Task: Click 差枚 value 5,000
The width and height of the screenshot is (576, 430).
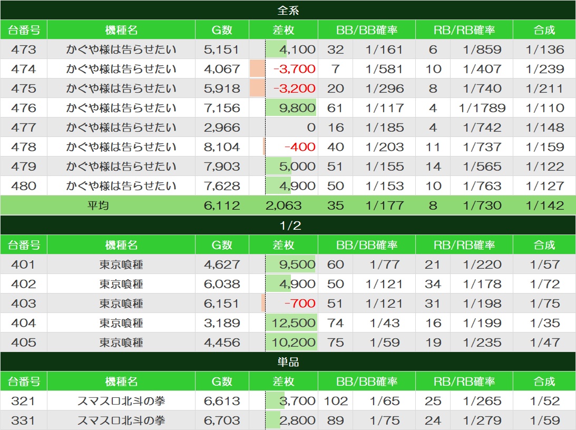Action: pyautogui.click(x=297, y=166)
